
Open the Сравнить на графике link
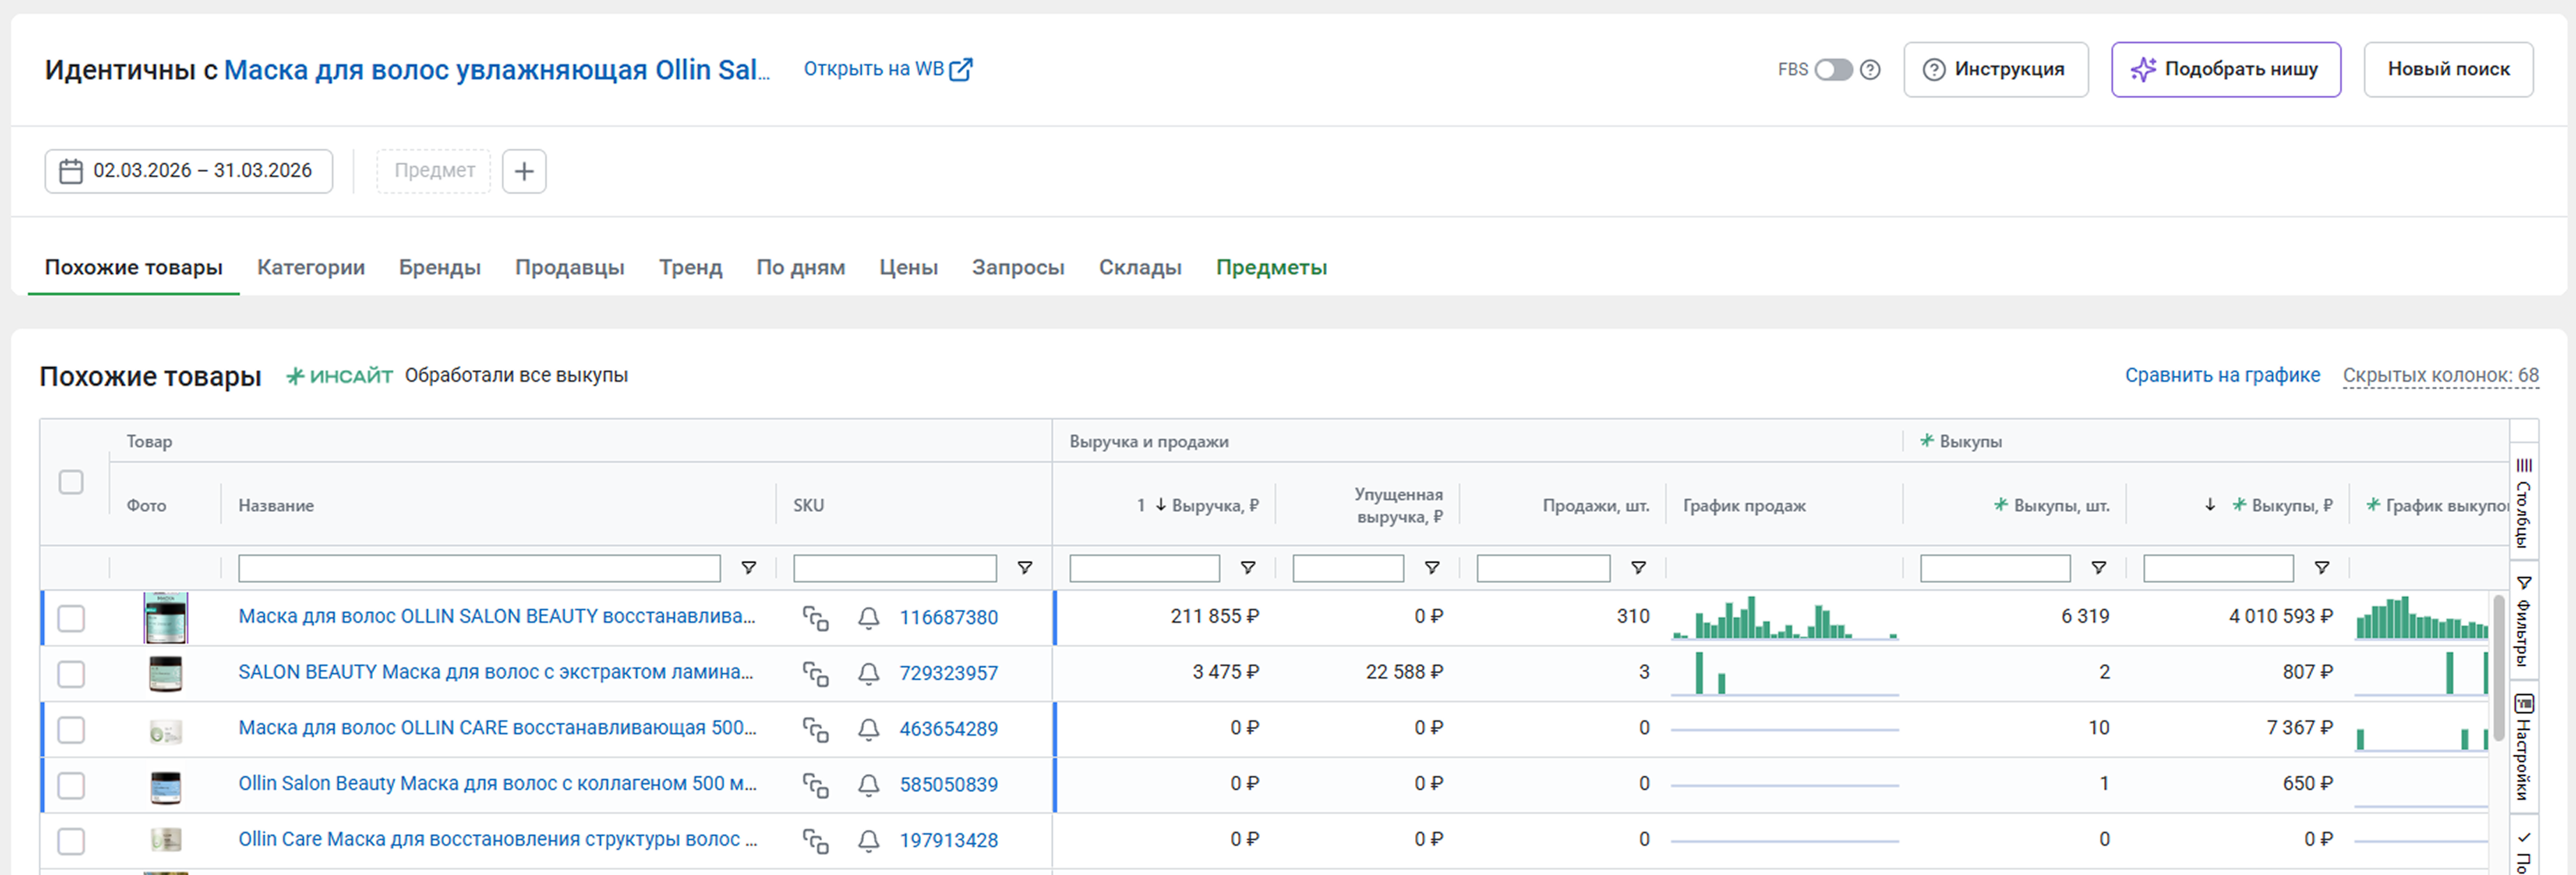(x=2221, y=375)
